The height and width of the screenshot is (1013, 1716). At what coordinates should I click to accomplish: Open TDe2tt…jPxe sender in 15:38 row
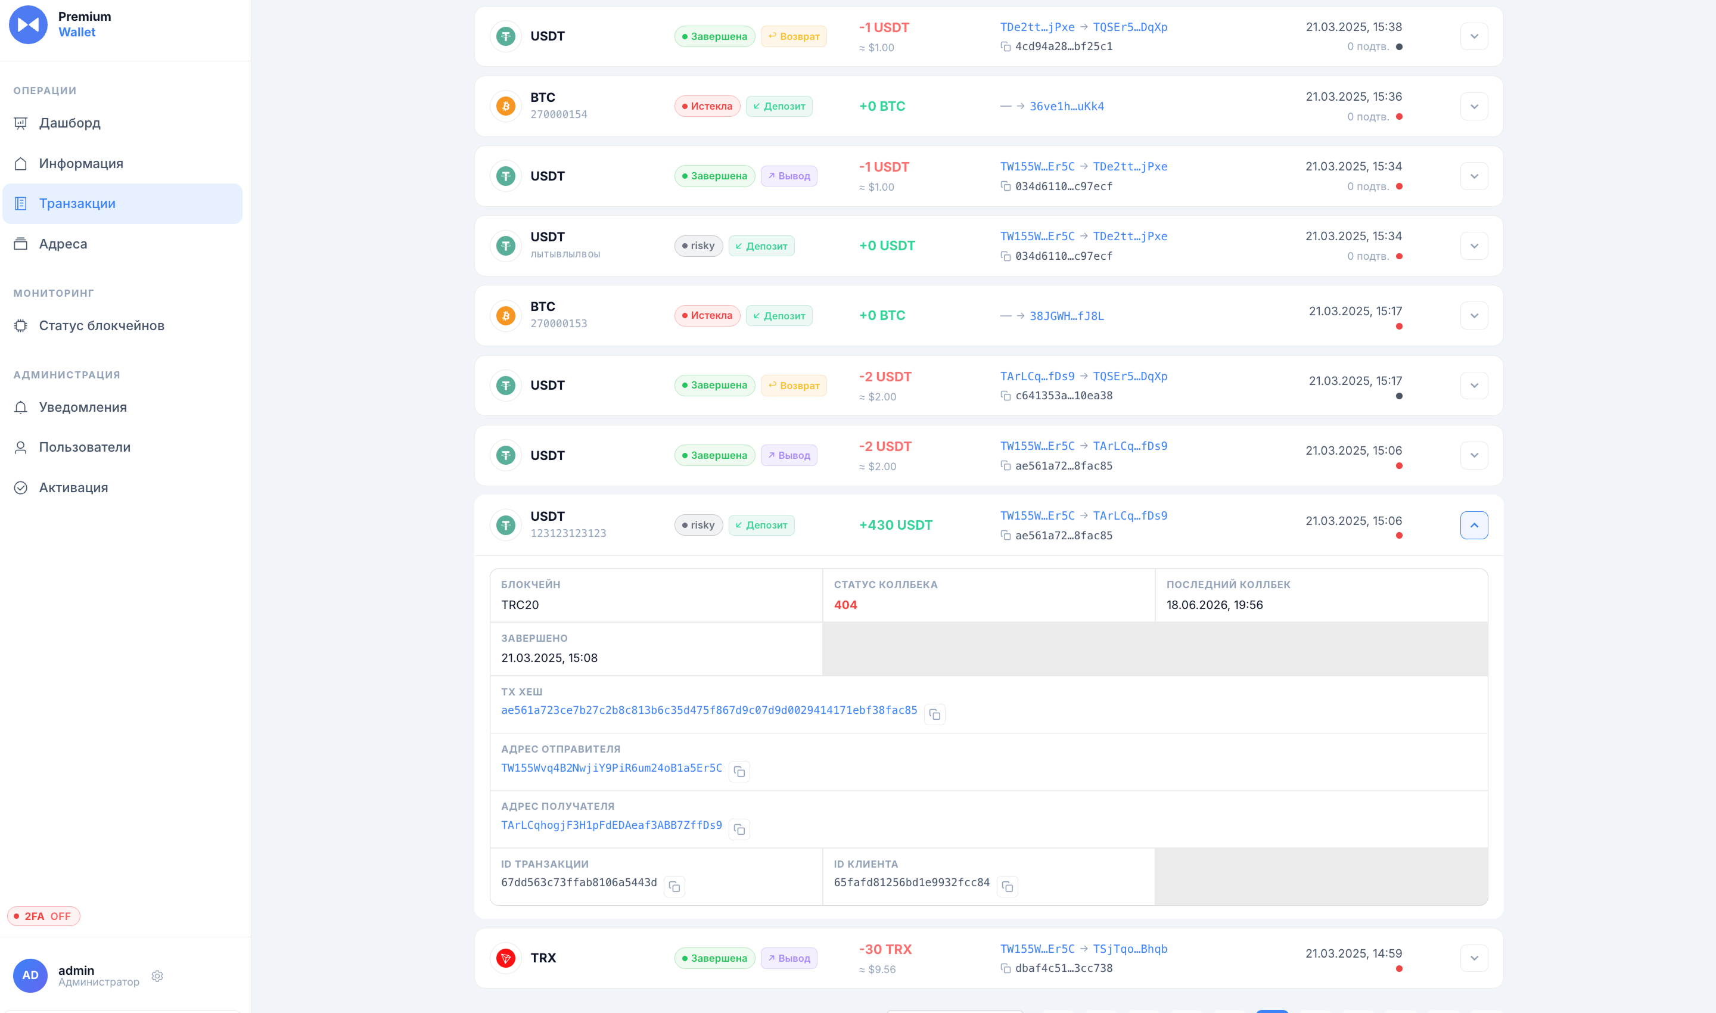point(1037,27)
